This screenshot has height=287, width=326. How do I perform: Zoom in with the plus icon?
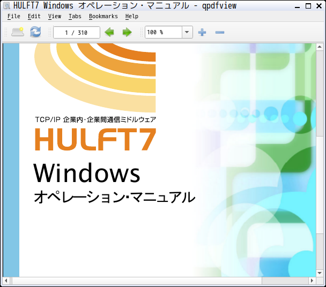click(x=202, y=33)
